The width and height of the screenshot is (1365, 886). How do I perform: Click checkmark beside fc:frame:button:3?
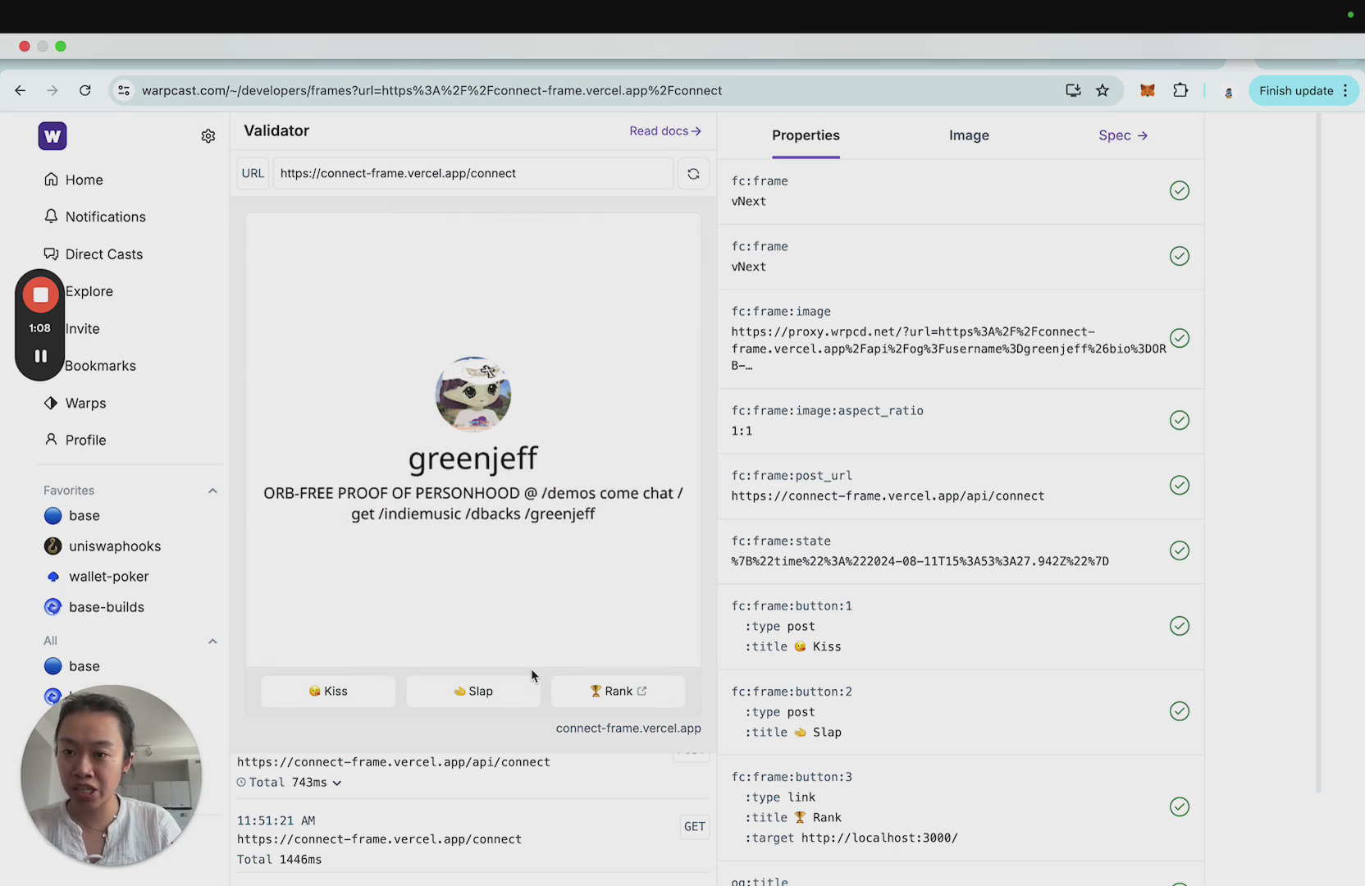1180,806
